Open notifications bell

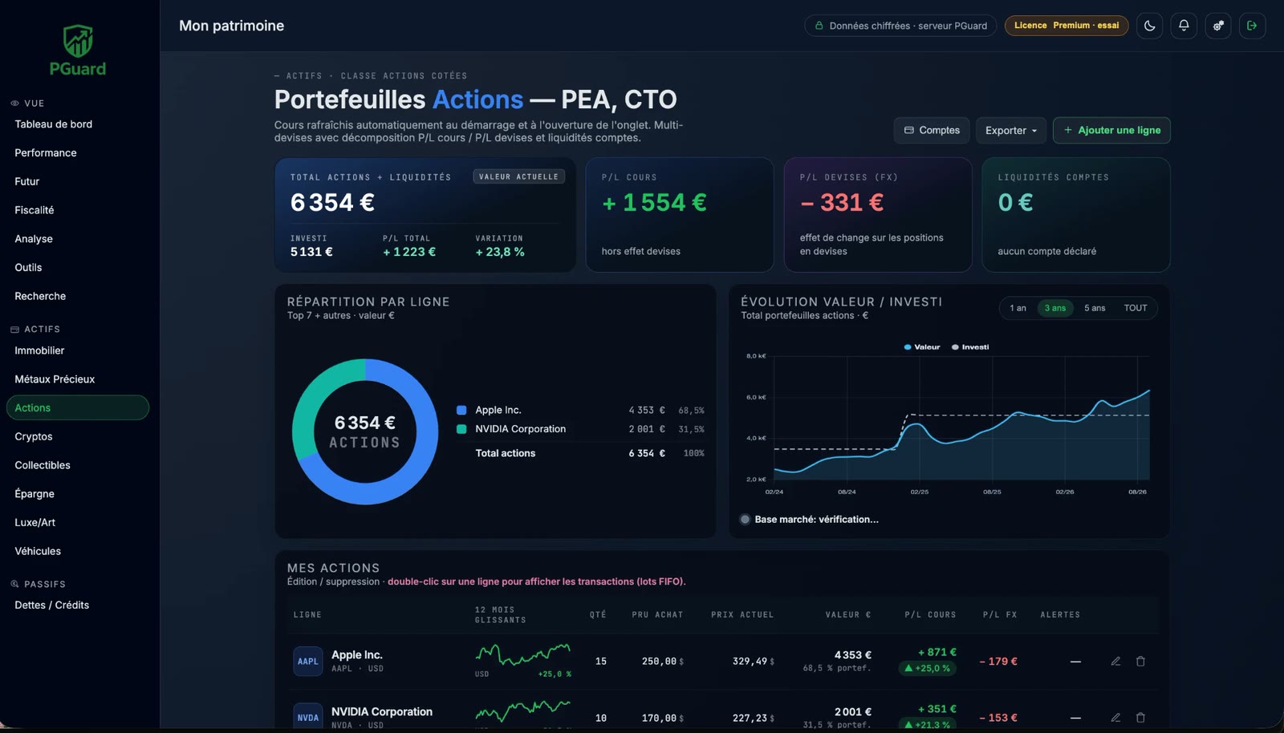pyautogui.click(x=1184, y=26)
